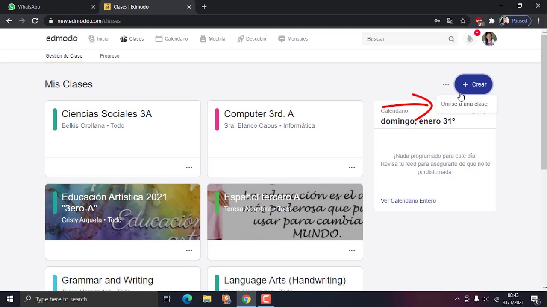
Task: Click Ciencias Sociales 3A green color bar
Action: (55, 119)
